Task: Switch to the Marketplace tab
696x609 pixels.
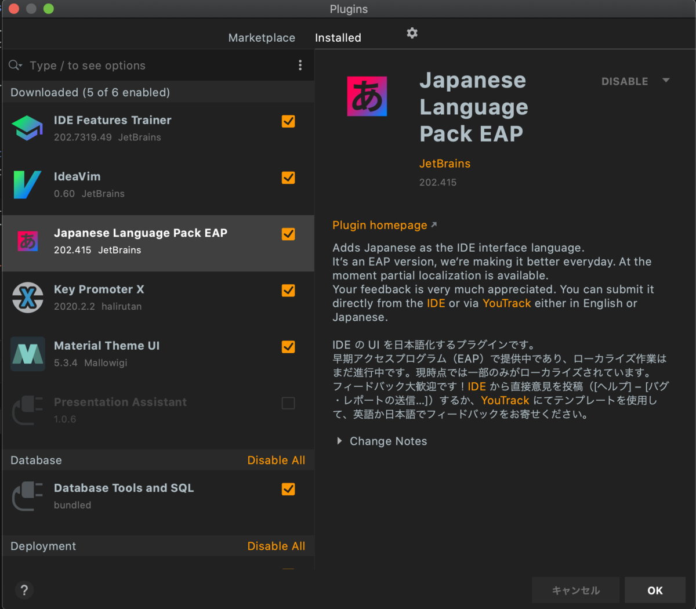Action: point(262,38)
